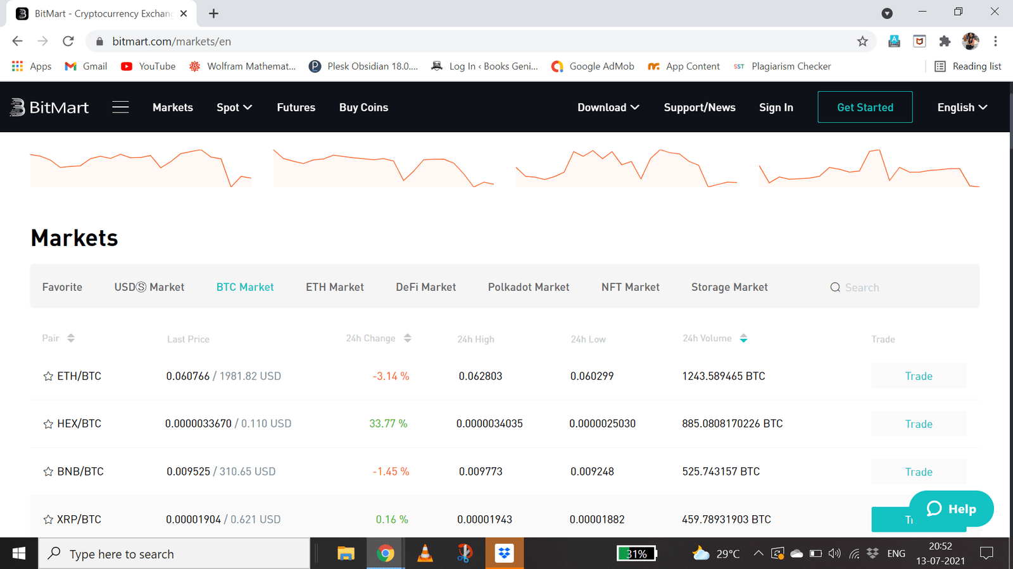
Task: Trade the ETH/BTC pair
Action: [x=919, y=376]
